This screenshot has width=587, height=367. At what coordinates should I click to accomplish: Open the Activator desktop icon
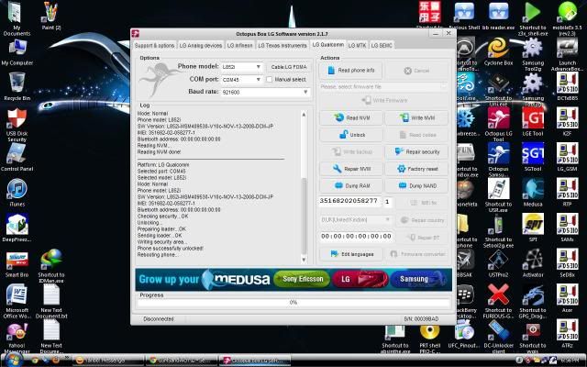point(533,263)
